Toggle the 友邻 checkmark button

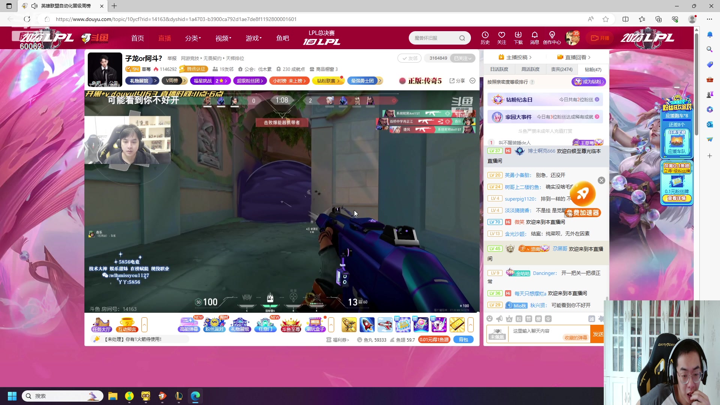pyautogui.click(x=410, y=58)
